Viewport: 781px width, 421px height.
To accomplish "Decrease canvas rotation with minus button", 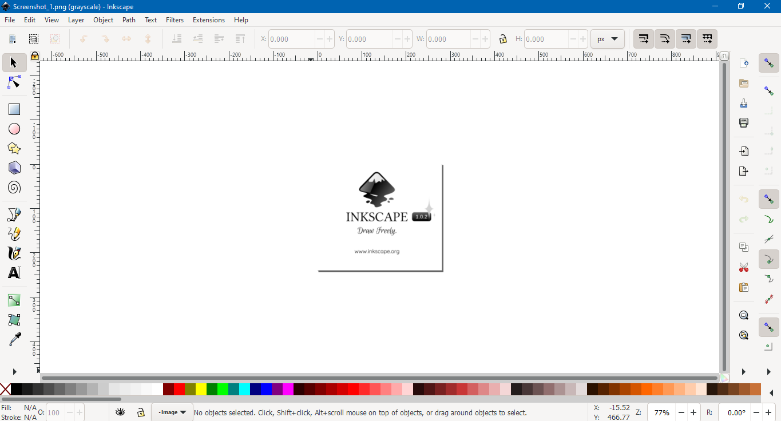I will coord(756,412).
